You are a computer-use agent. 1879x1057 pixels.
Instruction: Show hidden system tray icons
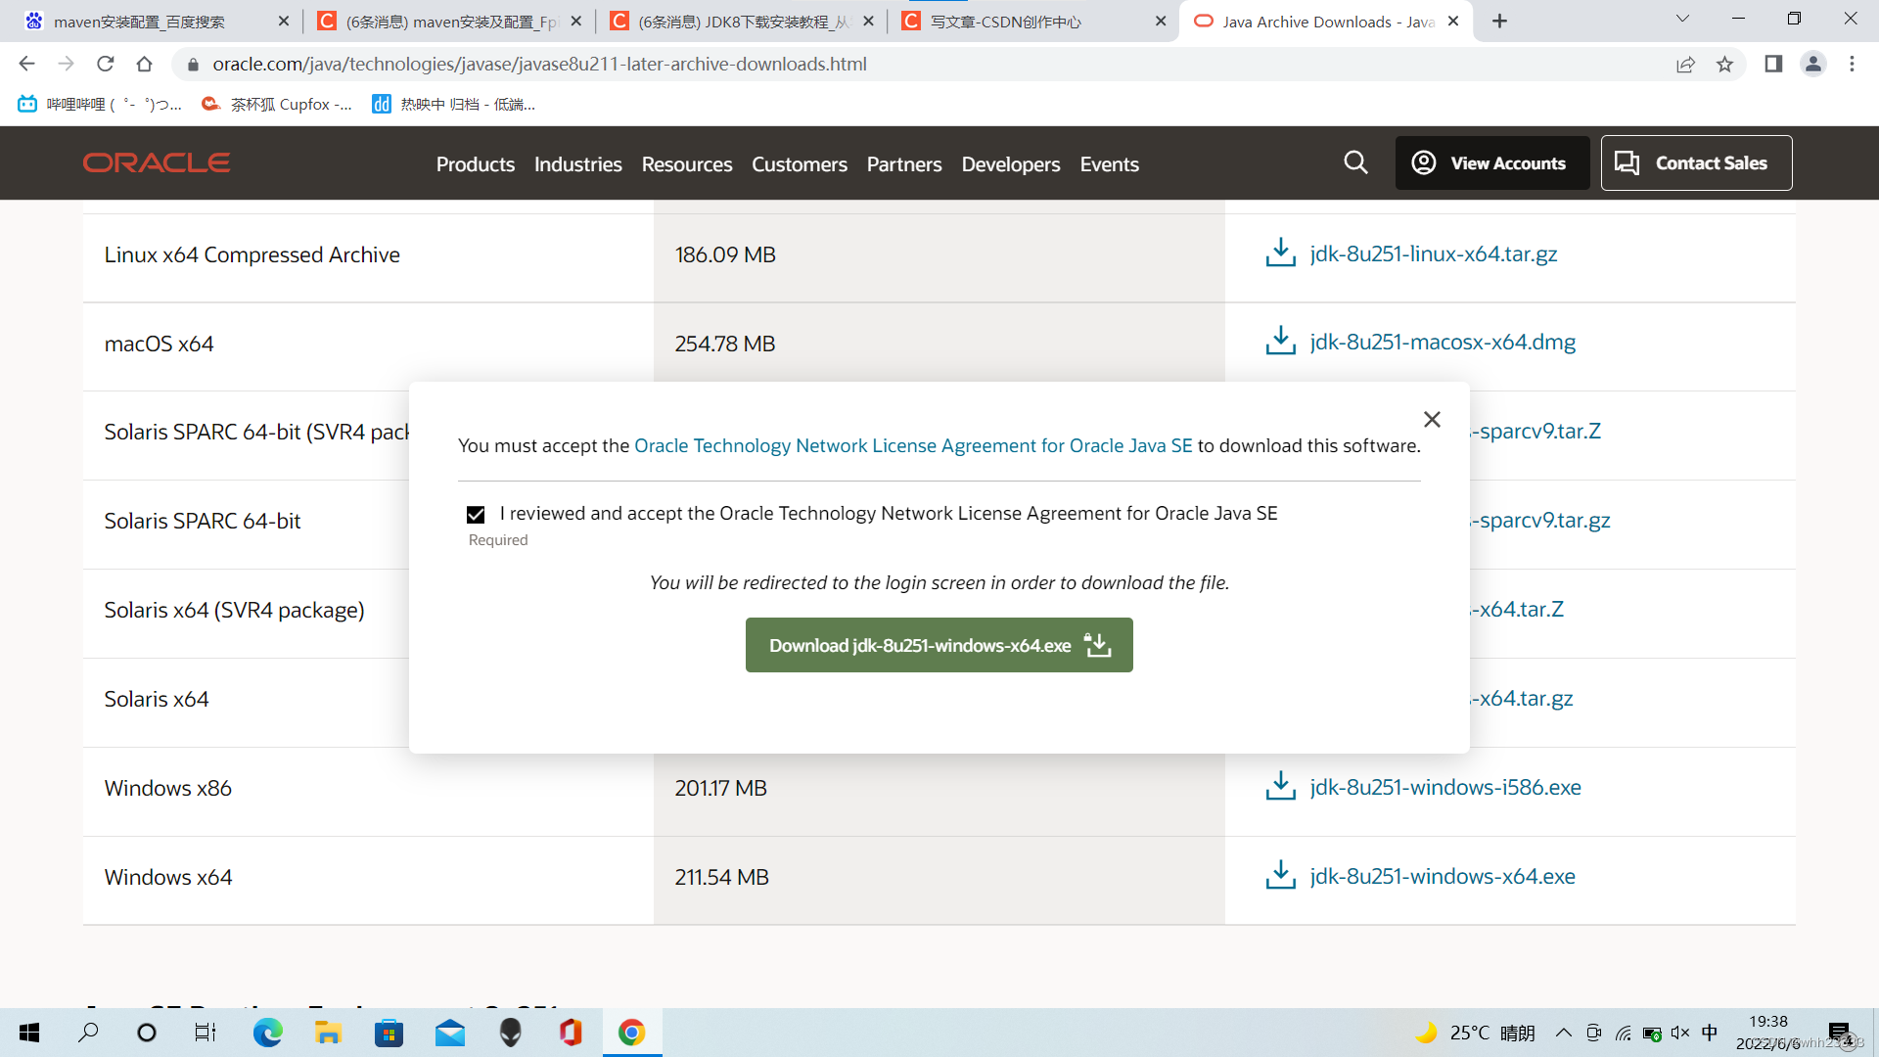(x=1564, y=1033)
